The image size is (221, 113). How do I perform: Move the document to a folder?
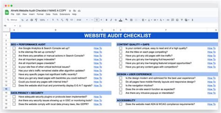[75, 11]
